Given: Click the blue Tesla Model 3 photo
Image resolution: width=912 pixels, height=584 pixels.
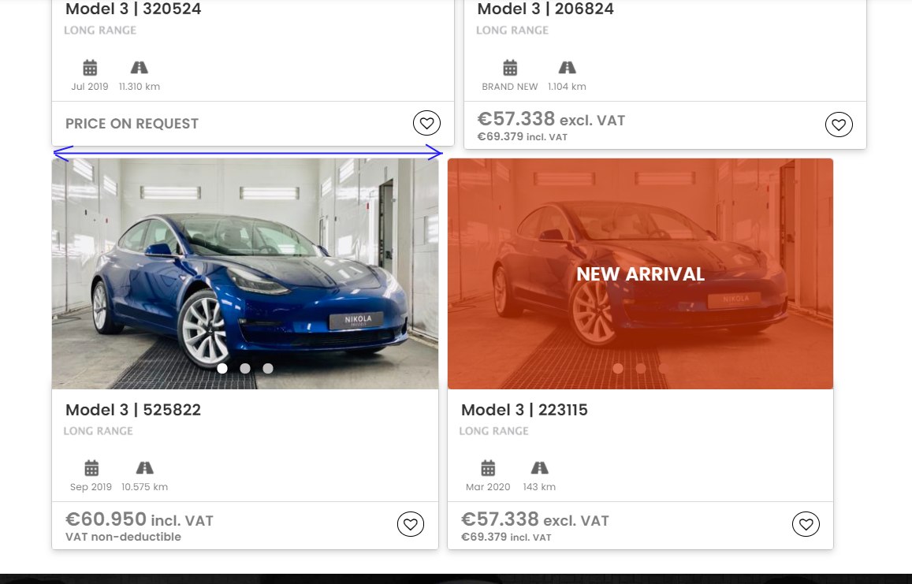Looking at the screenshot, I should point(245,273).
